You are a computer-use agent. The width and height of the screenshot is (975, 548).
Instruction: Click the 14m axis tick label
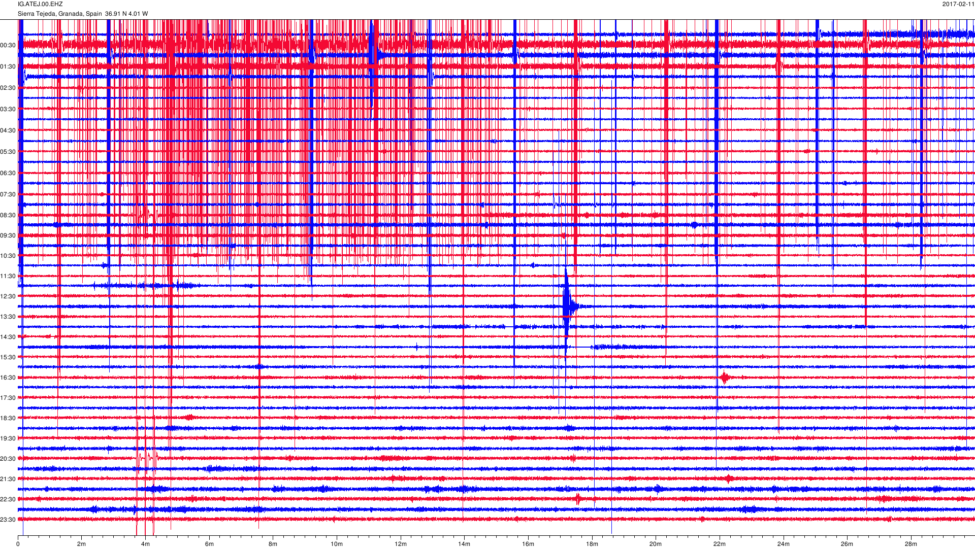coord(464,544)
